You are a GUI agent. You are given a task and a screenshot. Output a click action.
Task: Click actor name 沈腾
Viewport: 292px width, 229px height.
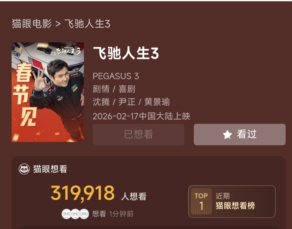pos(101,102)
